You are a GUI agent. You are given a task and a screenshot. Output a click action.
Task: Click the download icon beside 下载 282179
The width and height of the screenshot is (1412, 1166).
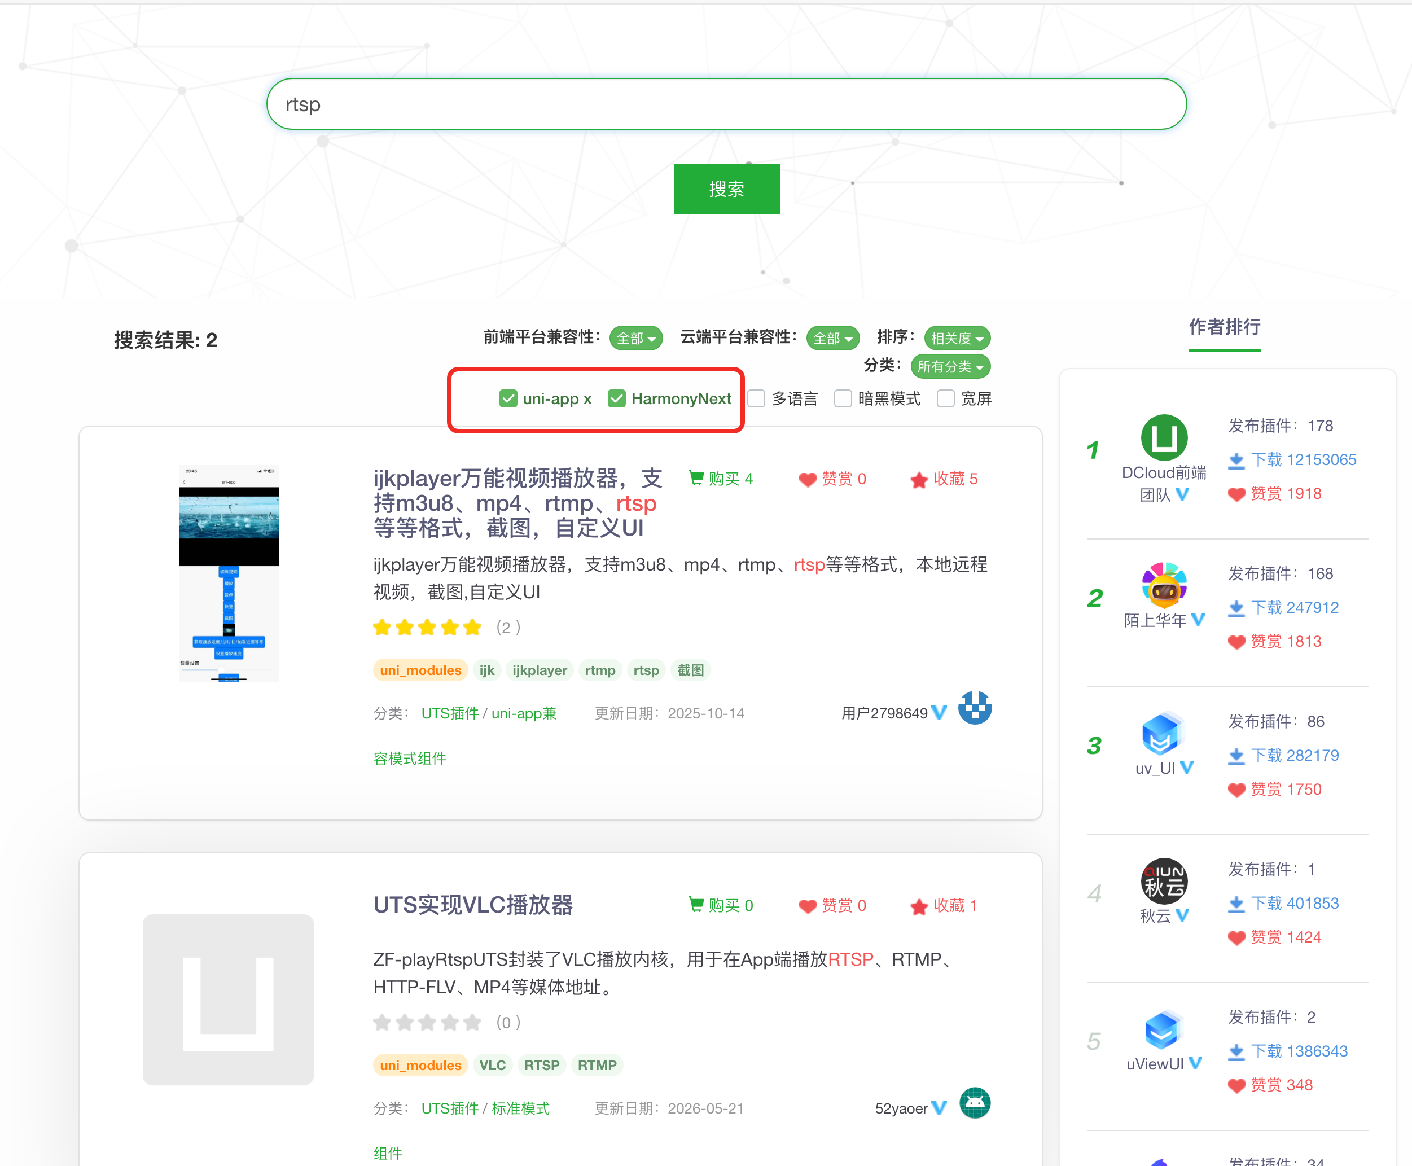tap(1236, 756)
